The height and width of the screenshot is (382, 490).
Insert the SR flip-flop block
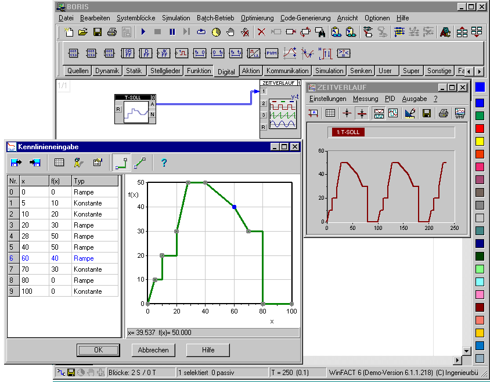128,53
